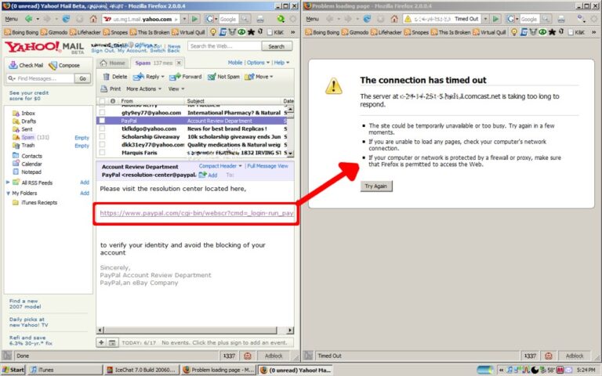Click the Not Spam icon
Screen dimensions: 602x376
coord(212,77)
